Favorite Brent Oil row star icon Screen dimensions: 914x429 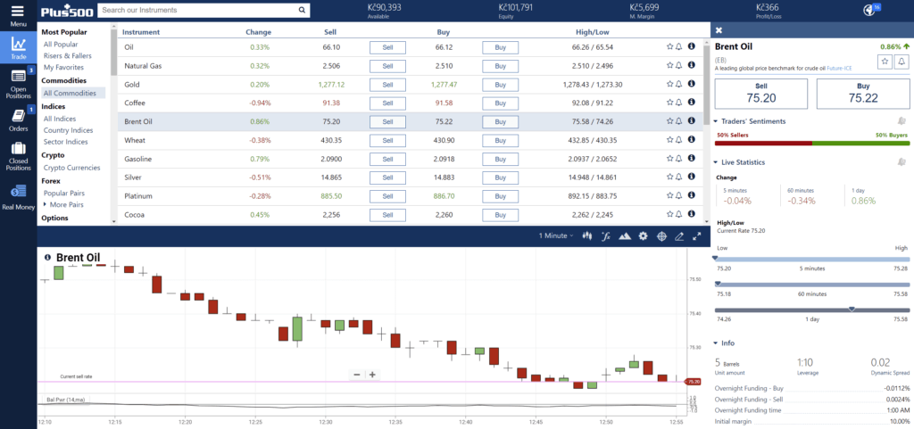pyautogui.click(x=669, y=121)
